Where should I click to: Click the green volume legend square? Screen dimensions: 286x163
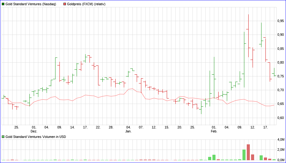point(3,137)
